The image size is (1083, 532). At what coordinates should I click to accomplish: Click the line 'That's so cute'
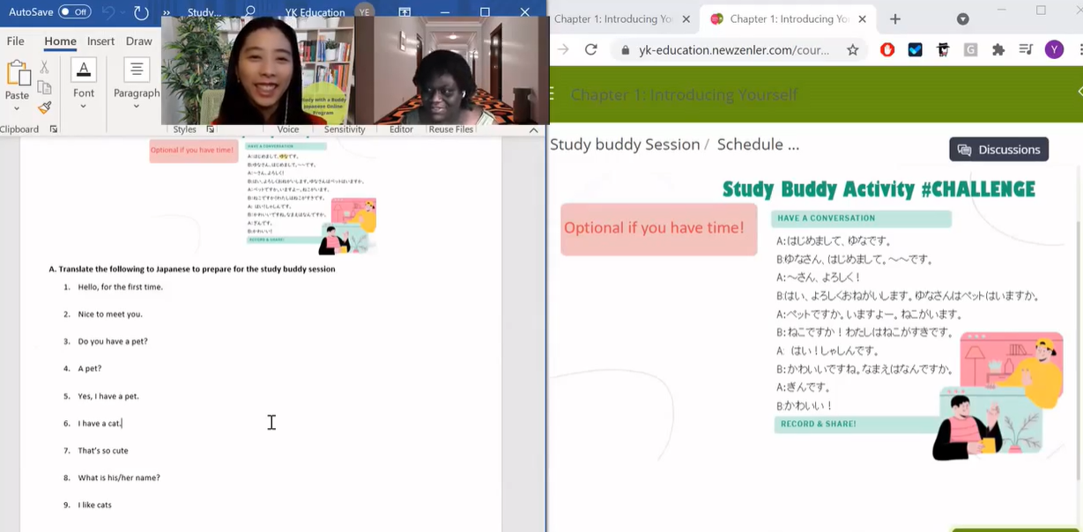(x=103, y=451)
